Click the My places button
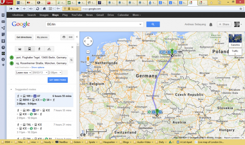 pos(42,37)
